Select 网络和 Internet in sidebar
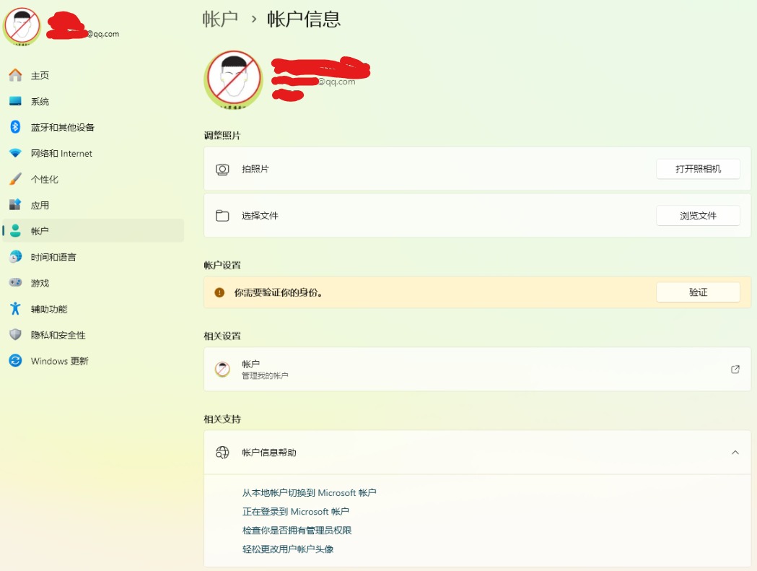This screenshot has height=571, width=757. pyautogui.click(x=93, y=153)
